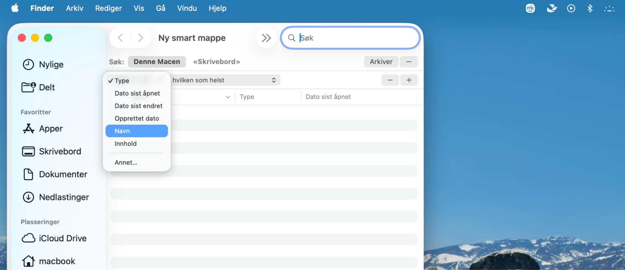The image size is (625, 270).
Task: Click the toolbar overflow double-chevron icon
Action: [266, 38]
